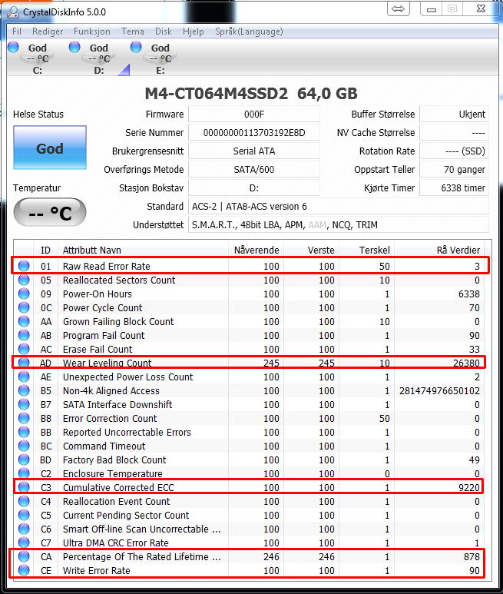Select the Percentage Of The Rated Lifetime row name
Image resolution: width=503 pixels, height=594 pixels.
pyautogui.click(x=141, y=556)
